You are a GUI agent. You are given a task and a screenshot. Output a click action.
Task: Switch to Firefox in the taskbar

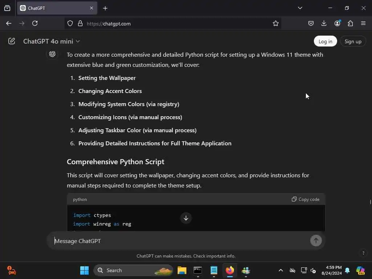tap(230, 270)
